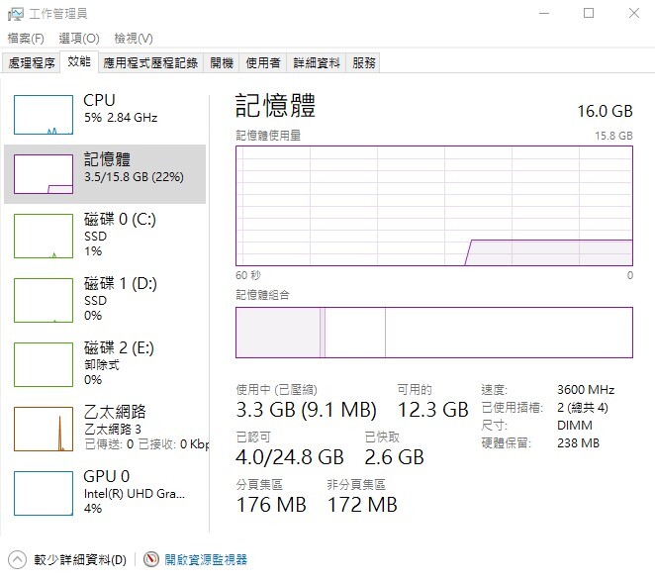Click the Task Manager title bar icon
This screenshot has height=583, width=655.
(15, 14)
